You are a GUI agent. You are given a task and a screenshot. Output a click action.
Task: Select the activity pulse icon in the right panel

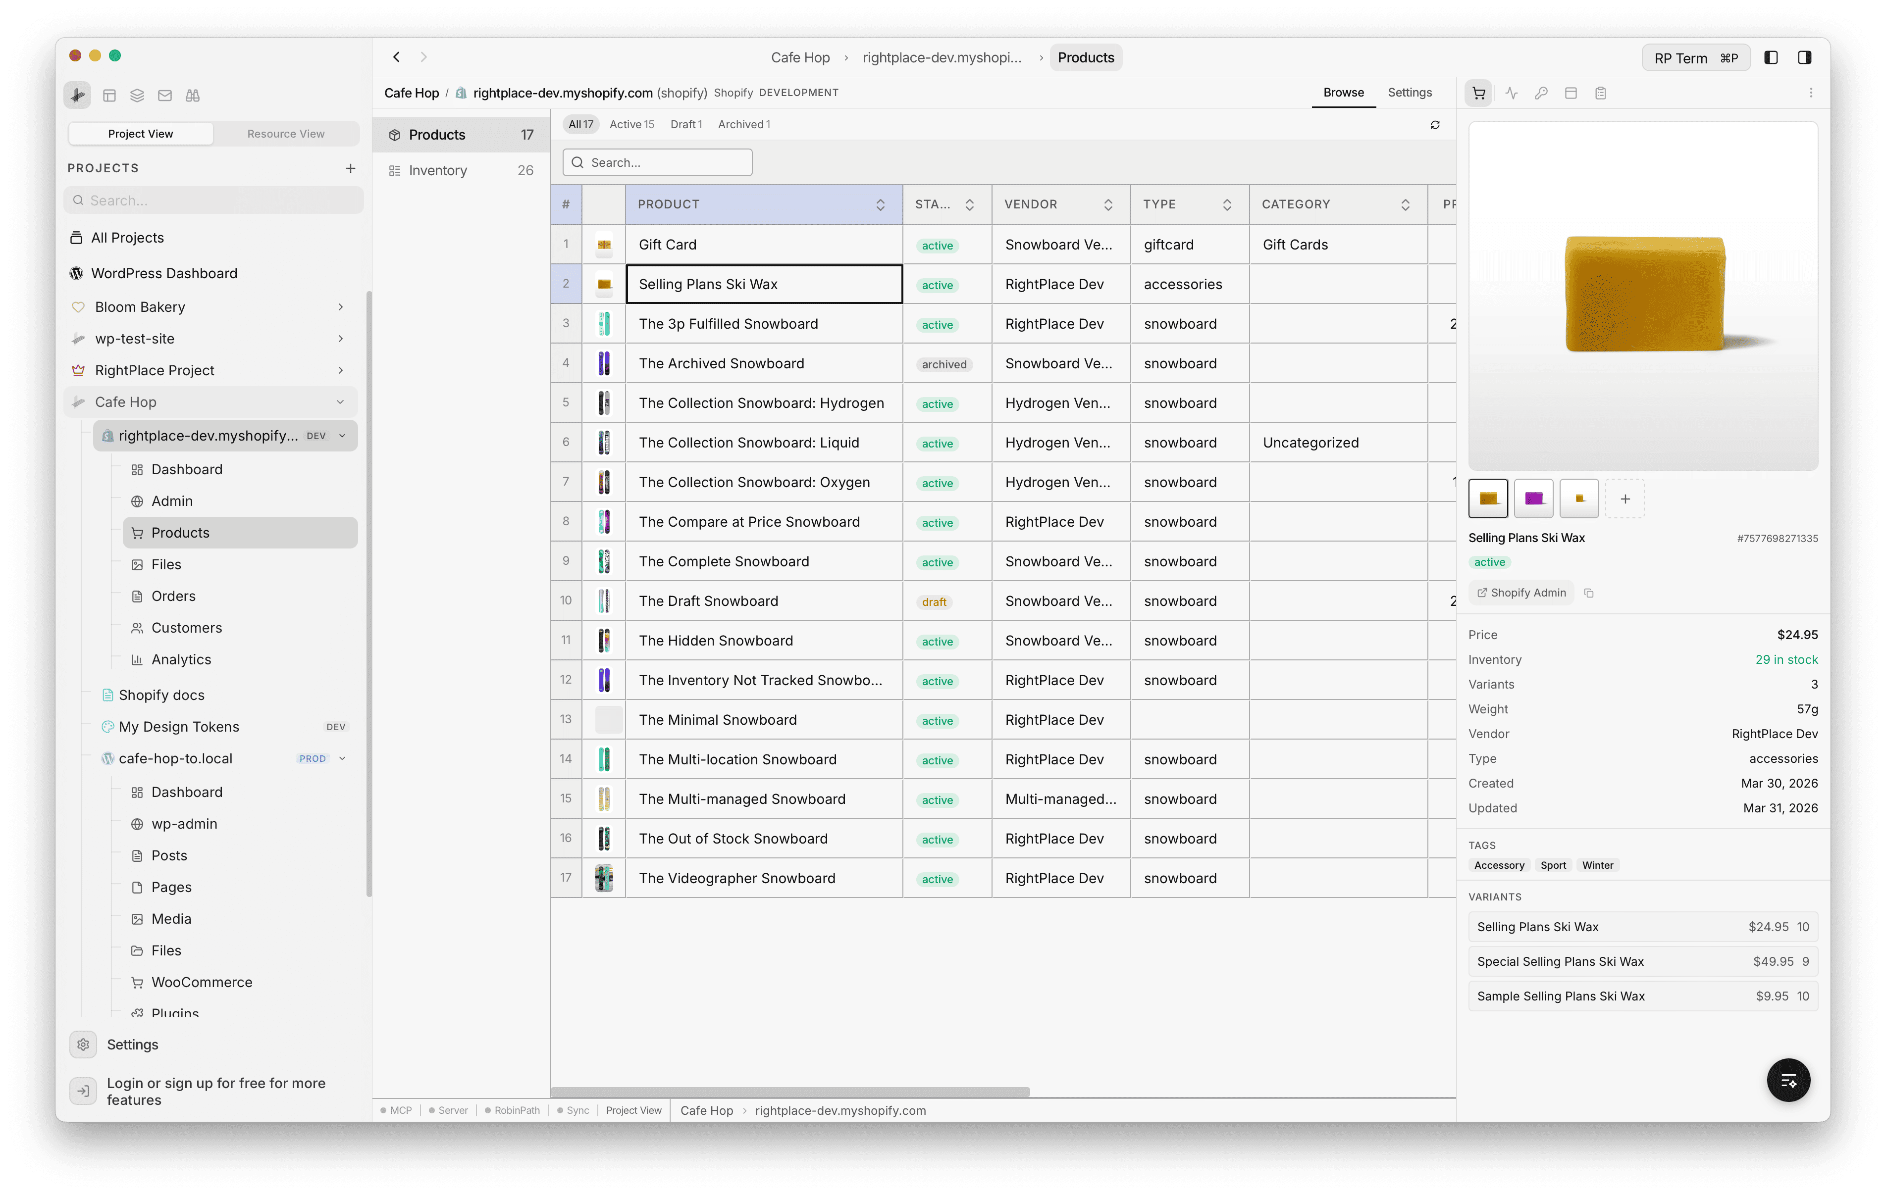point(1512,93)
